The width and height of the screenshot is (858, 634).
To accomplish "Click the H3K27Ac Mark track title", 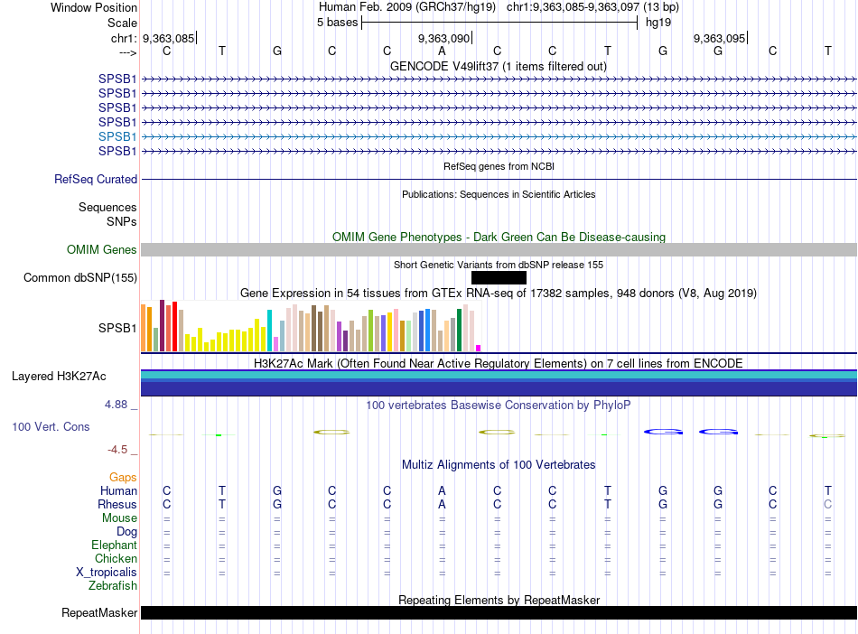I will click(499, 364).
